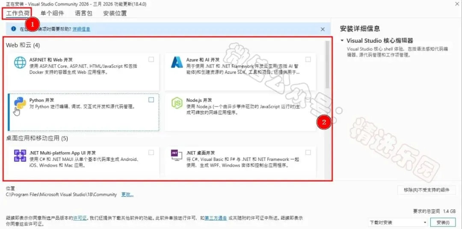Click the .NET MAUI purple icon
The width and height of the screenshot is (462, 229).
point(20,155)
